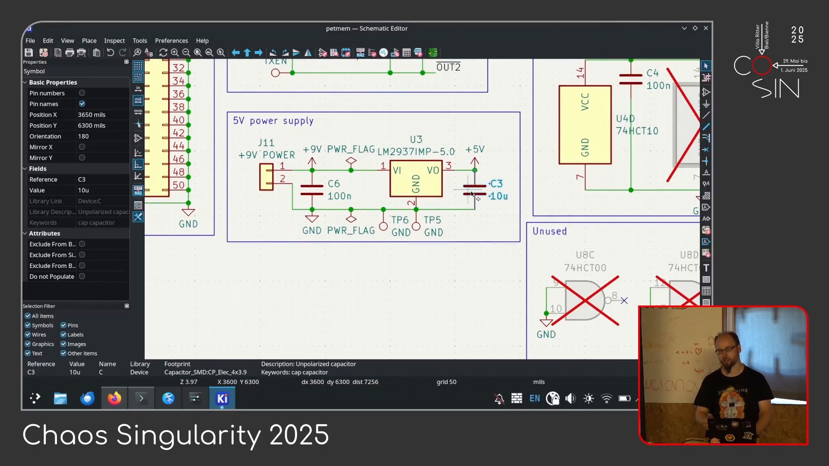Collapse the Fields section

pyautogui.click(x=25, y=168)
